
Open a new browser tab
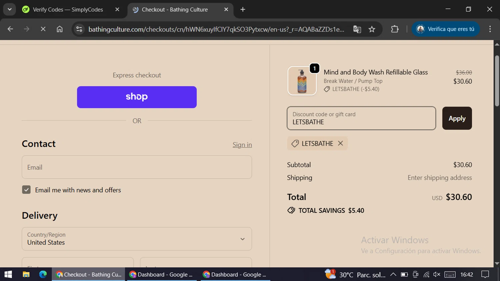point(243,10)
